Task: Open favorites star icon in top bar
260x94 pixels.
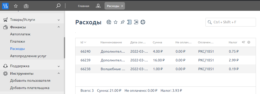Action: click(16, 6)
